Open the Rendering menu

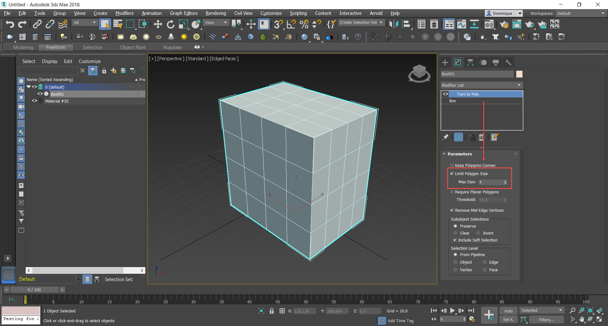pos(216,13)
